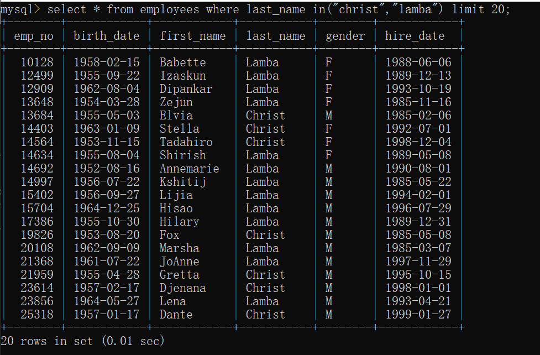Click the birth_date column header
540x355 pixels.
click(106, 36)
